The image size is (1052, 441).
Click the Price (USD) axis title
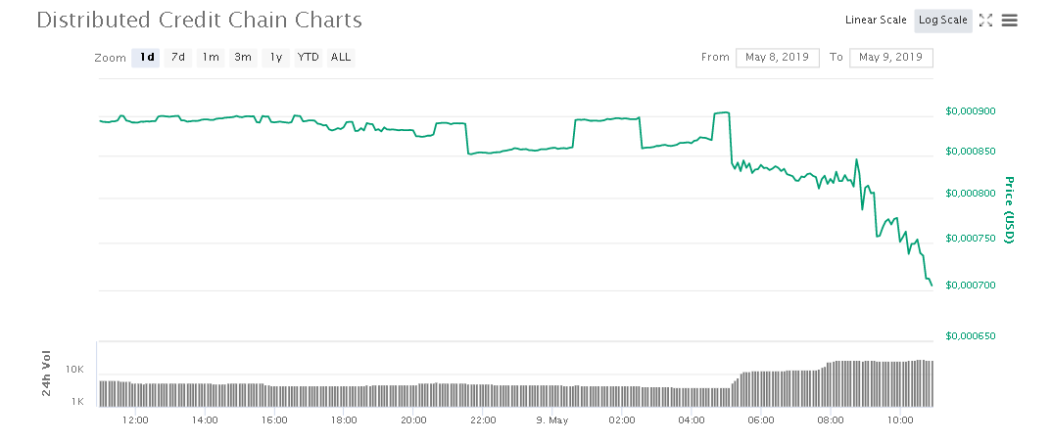[x=1009, y=211]
